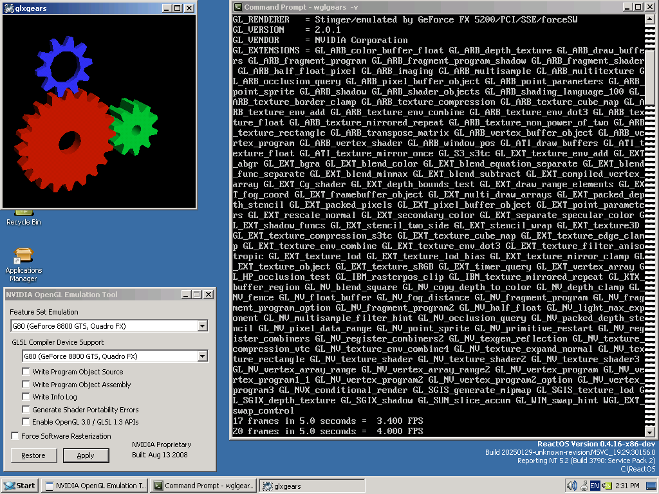Viewport: 659px width, 494px height.
Task: Open the EN language indicator
Action: pos(594,486)
